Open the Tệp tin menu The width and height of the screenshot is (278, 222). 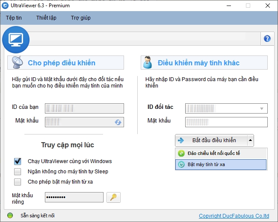click(14, 18)
